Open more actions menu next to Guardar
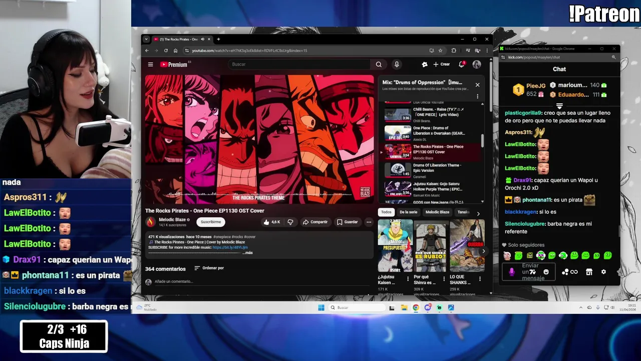 369,222
